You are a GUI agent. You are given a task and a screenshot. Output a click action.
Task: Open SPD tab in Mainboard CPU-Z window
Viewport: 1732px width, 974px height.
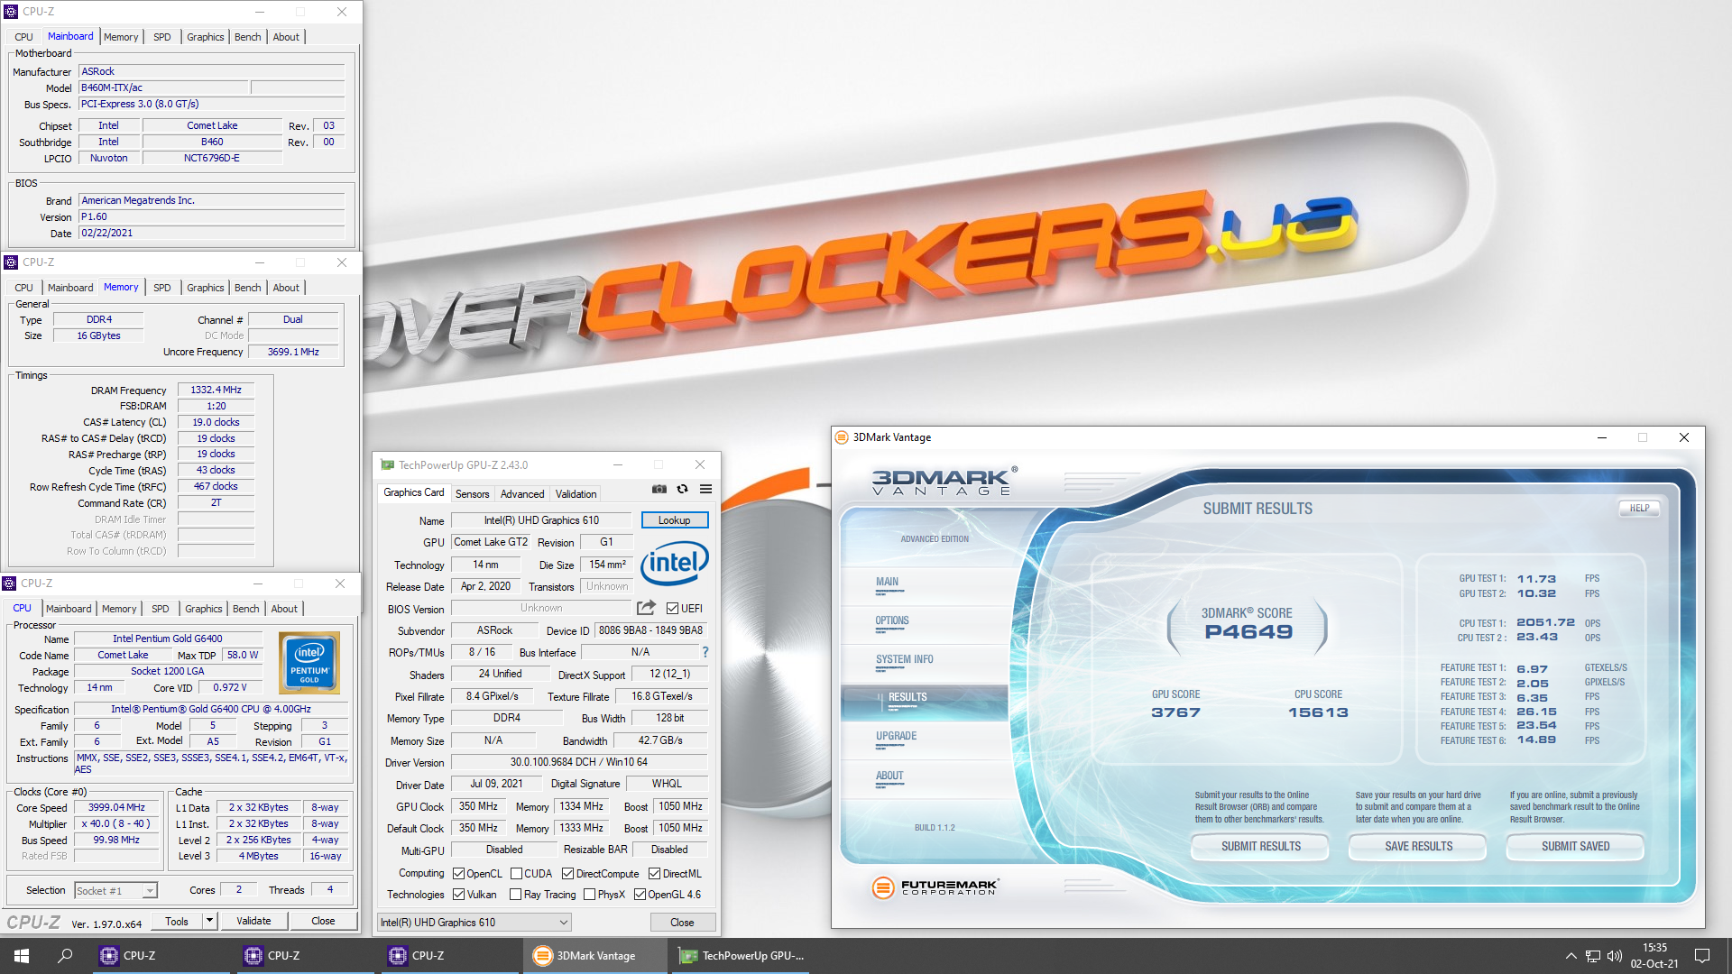162,37
